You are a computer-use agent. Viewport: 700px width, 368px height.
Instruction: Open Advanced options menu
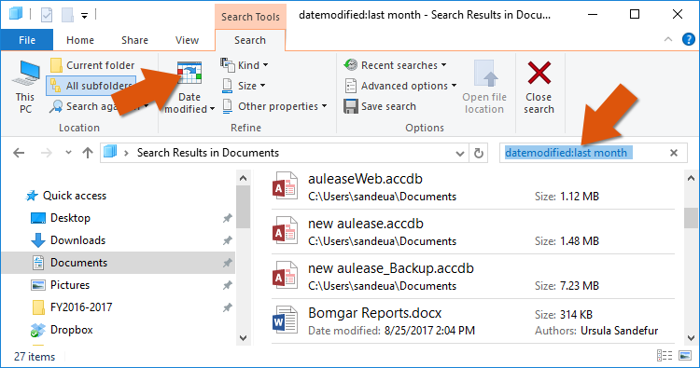(400, 86)
